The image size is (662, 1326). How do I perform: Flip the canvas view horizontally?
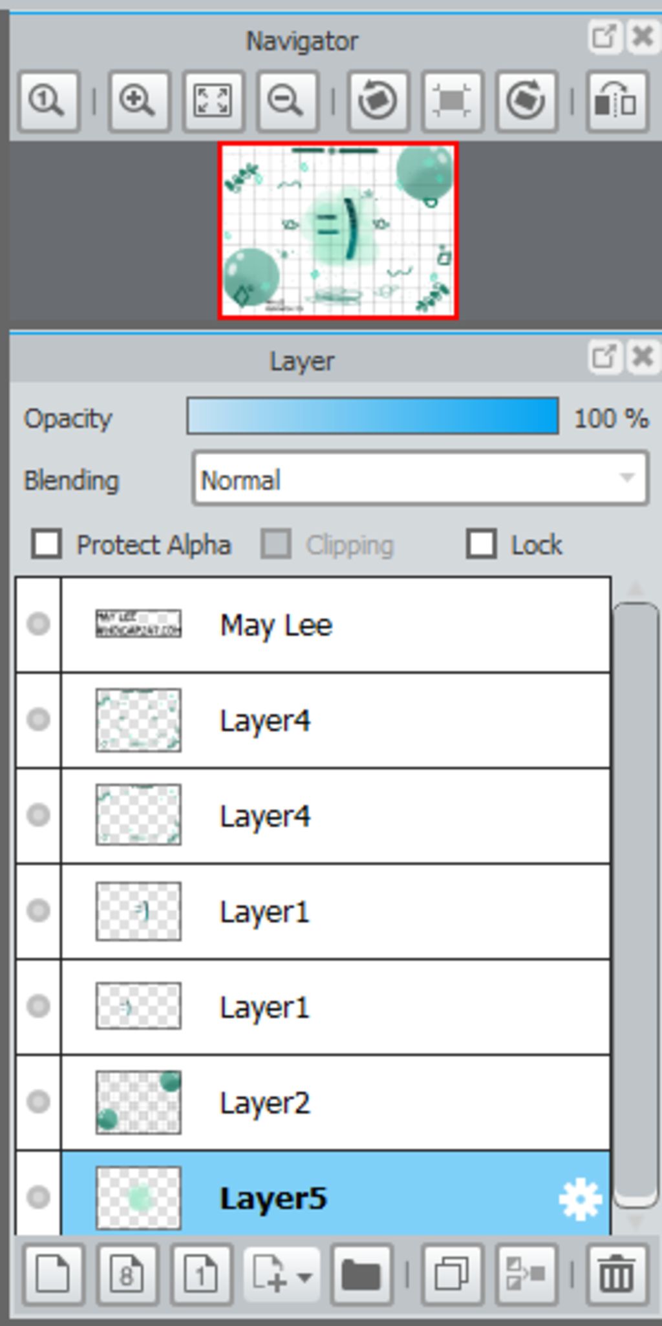tap(616, 101)
